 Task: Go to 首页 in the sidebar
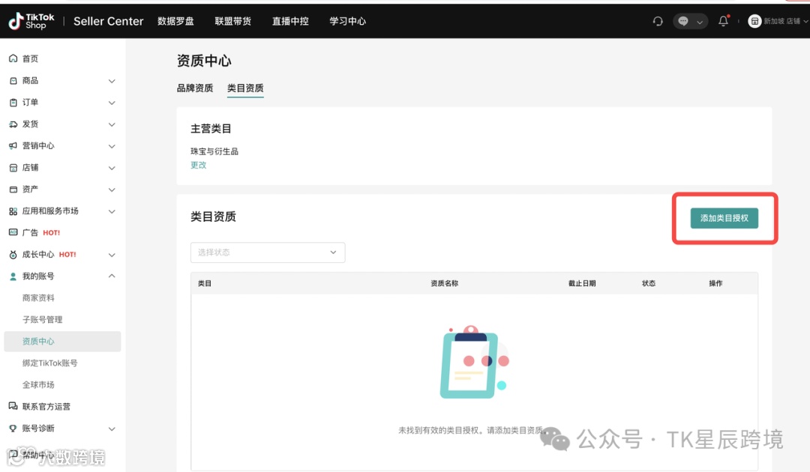coord(30,58)
